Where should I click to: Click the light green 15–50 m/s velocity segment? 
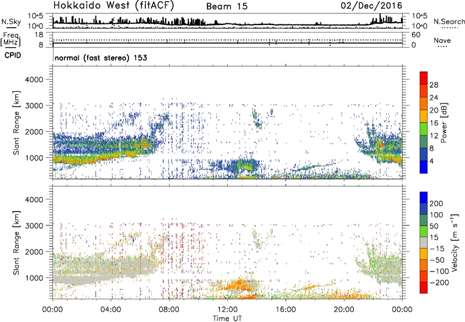(424, 231)
